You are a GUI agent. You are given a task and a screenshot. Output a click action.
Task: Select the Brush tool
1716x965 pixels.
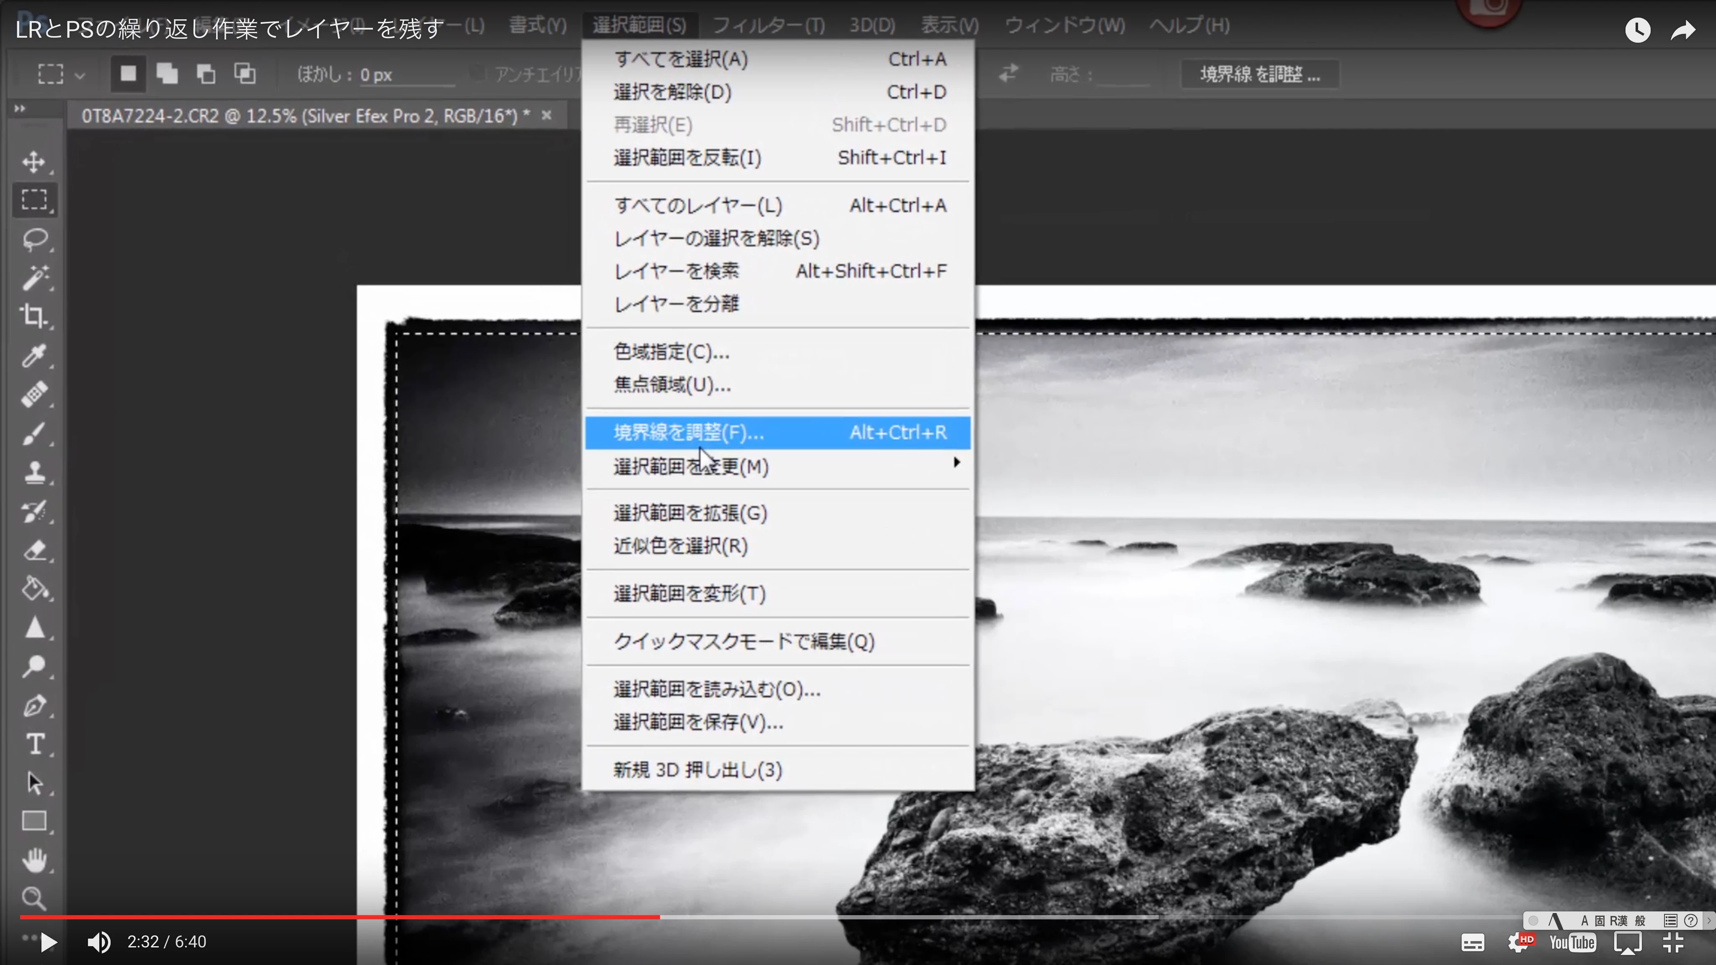click(34, 433)
